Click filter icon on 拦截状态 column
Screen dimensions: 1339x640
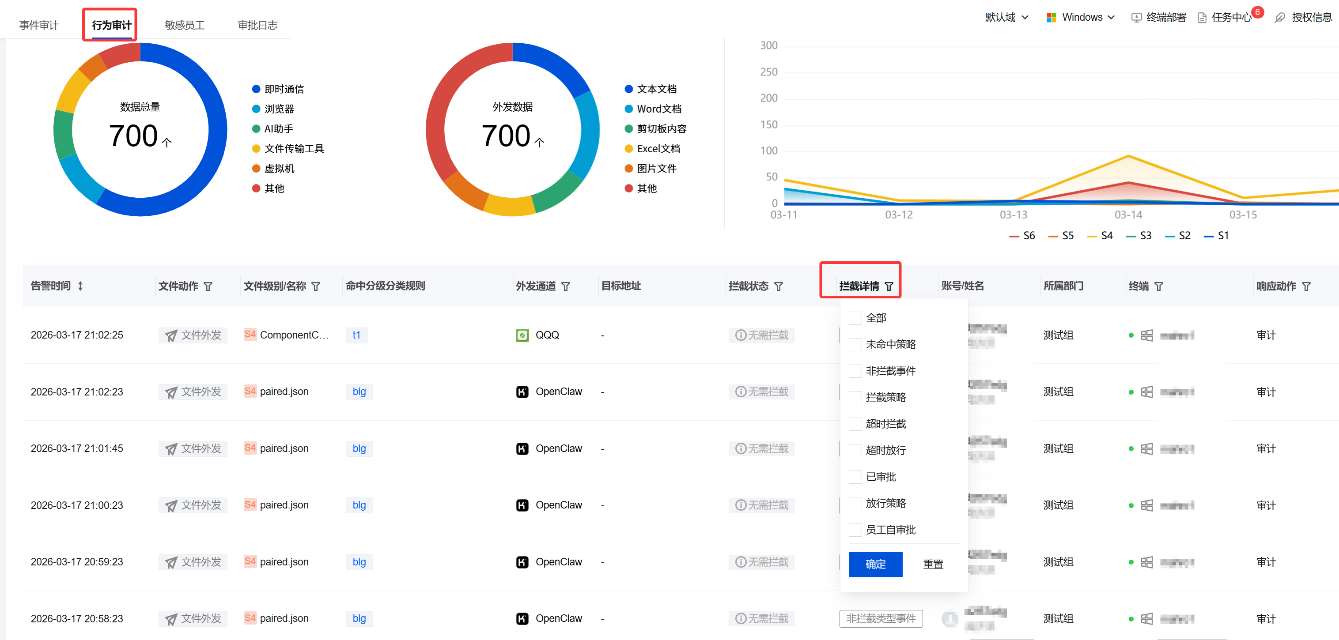(778, 286)
